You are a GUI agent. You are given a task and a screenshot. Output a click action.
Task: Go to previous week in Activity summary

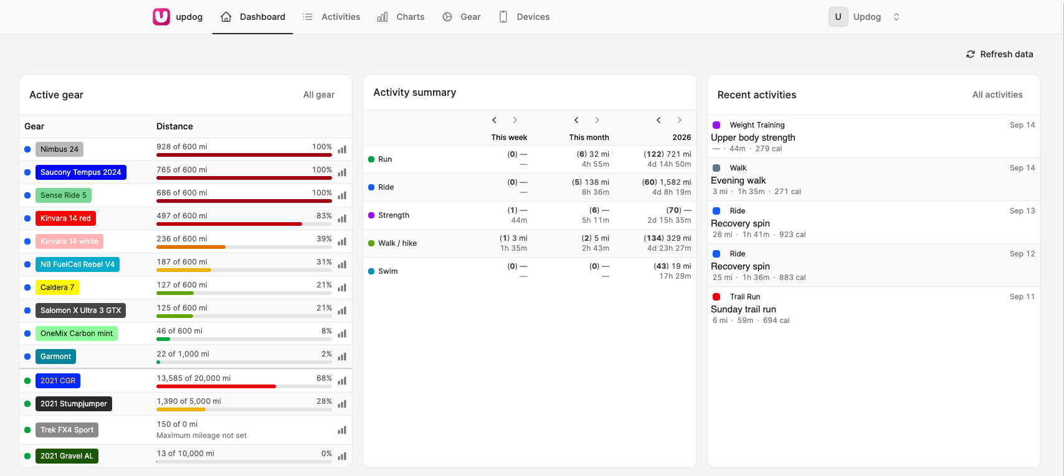494,120
